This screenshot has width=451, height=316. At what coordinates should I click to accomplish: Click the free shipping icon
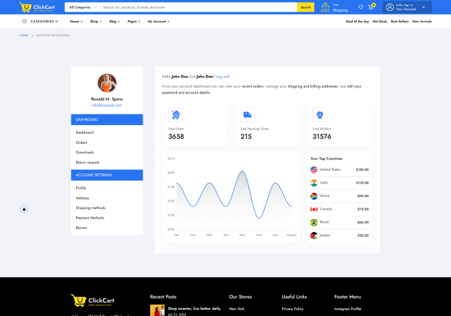(326, 7)
